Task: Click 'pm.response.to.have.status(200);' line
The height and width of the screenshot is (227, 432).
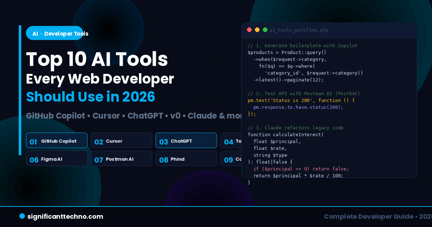Action: coord(298,107)
